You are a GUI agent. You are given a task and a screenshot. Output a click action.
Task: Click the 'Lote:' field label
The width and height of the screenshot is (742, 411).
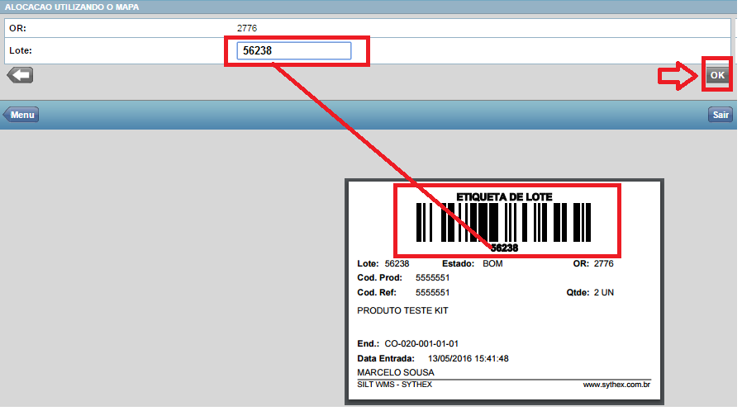(21, 50)
